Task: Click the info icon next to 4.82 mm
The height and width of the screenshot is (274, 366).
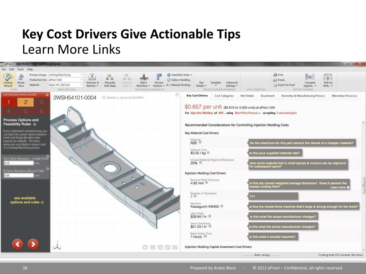Action: coord(206,183)
